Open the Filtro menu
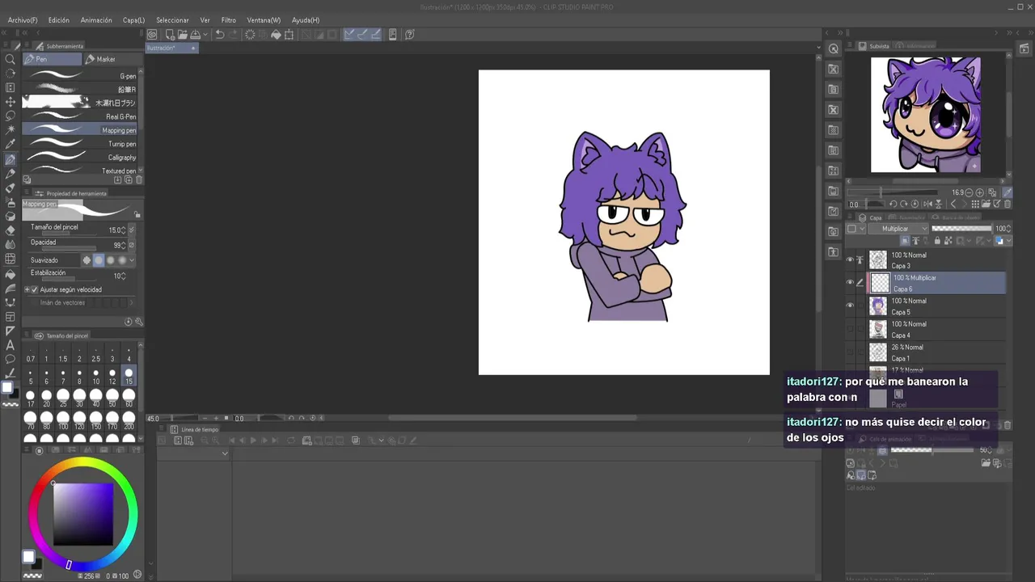The image size is (1035, 582). [x=229, y=20]
